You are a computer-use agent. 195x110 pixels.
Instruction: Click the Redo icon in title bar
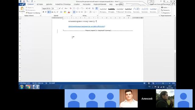pos(32,1)
